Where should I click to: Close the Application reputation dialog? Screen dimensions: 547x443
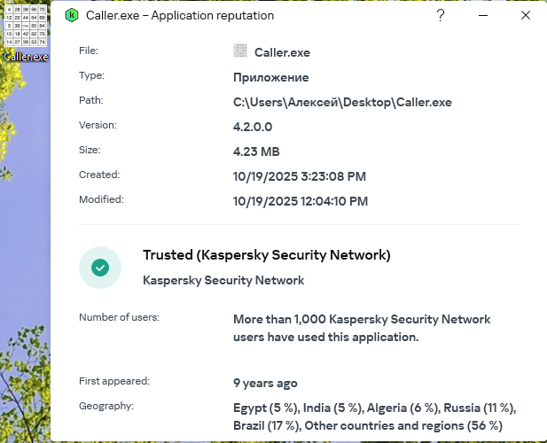[x=526, y=16]
